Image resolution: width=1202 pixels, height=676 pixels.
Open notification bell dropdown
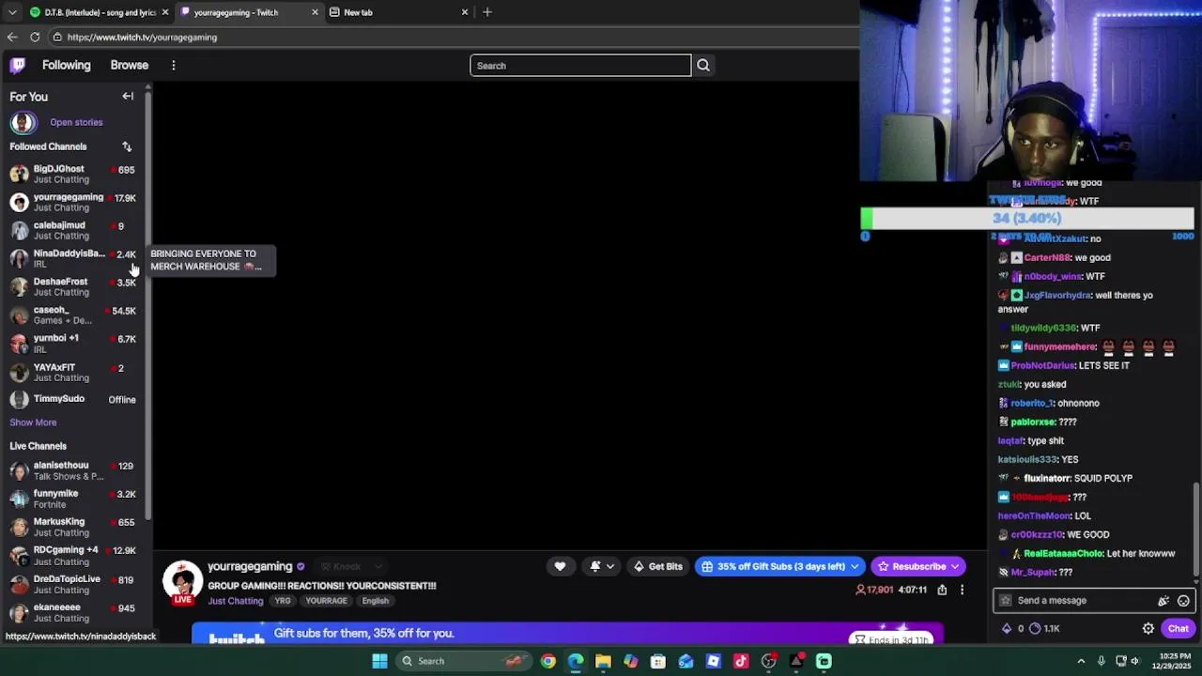click(601, 566)
